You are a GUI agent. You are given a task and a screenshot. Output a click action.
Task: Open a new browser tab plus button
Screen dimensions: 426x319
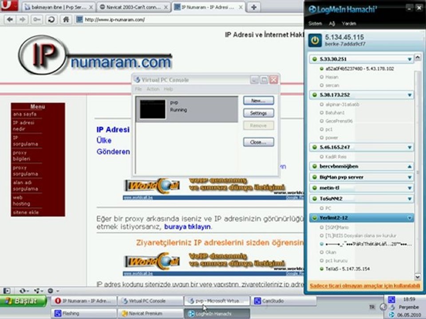[x=253, y=7]
